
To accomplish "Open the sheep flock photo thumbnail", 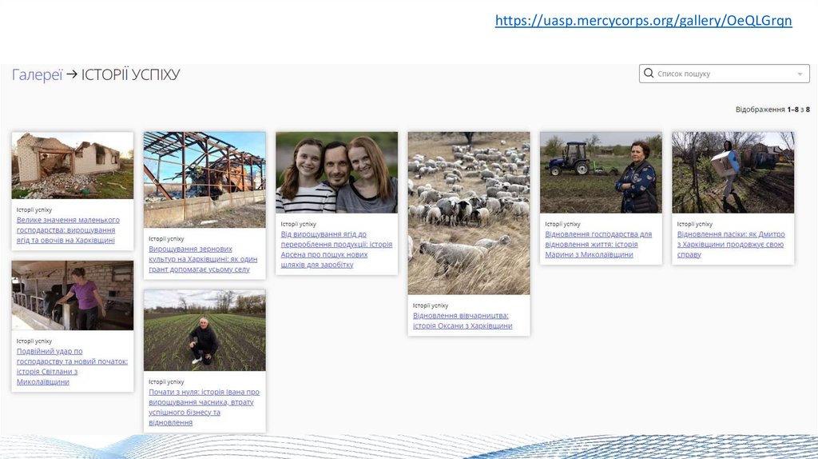I will (469, 213).
